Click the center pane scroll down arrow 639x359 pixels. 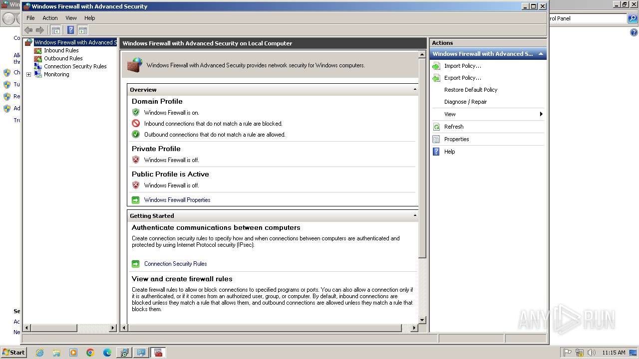click(422, 320)
